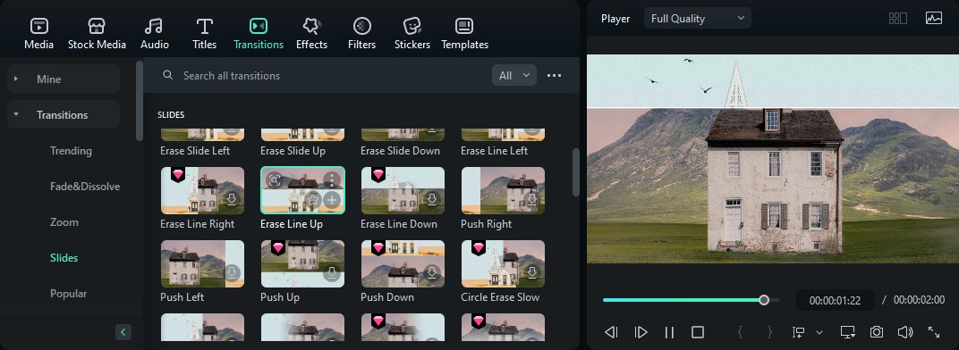Open the Stock Media tab
Image resolution: width=959 pixels, height=350 pixels.
97,34
